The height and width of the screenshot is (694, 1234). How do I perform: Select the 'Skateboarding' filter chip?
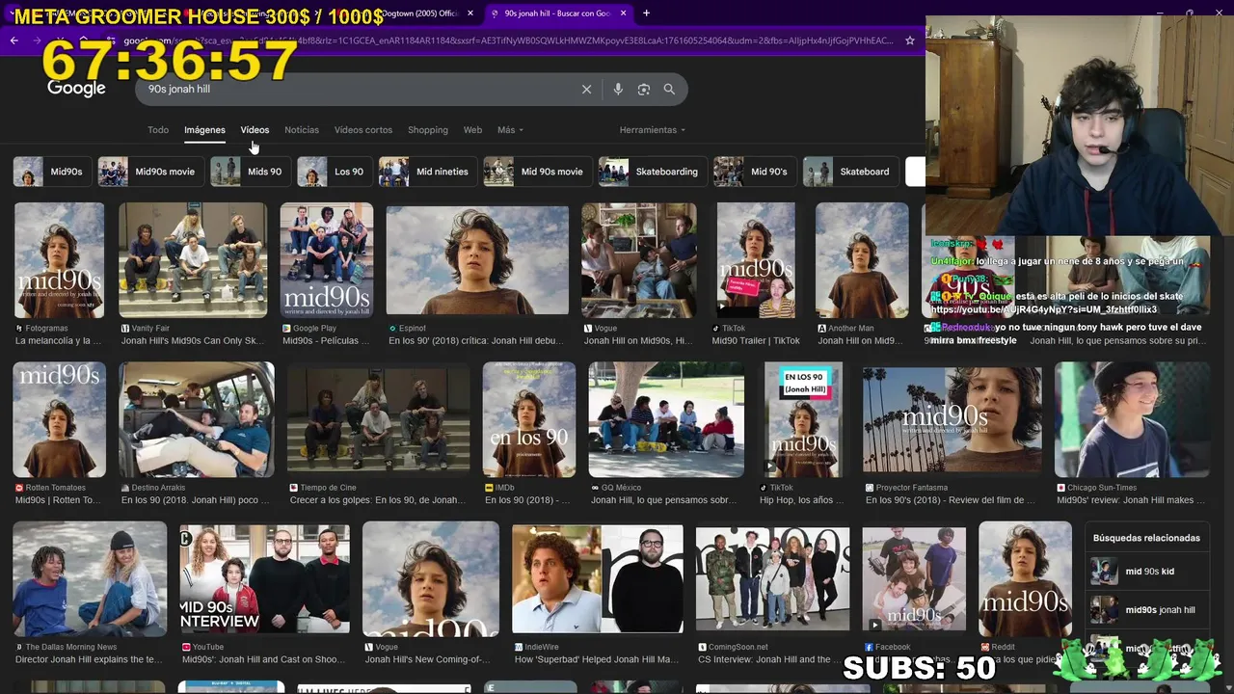651,172
